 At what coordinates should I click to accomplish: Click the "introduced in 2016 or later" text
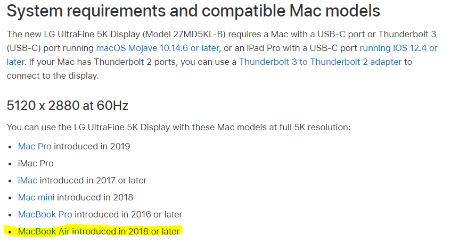point(129,214)
